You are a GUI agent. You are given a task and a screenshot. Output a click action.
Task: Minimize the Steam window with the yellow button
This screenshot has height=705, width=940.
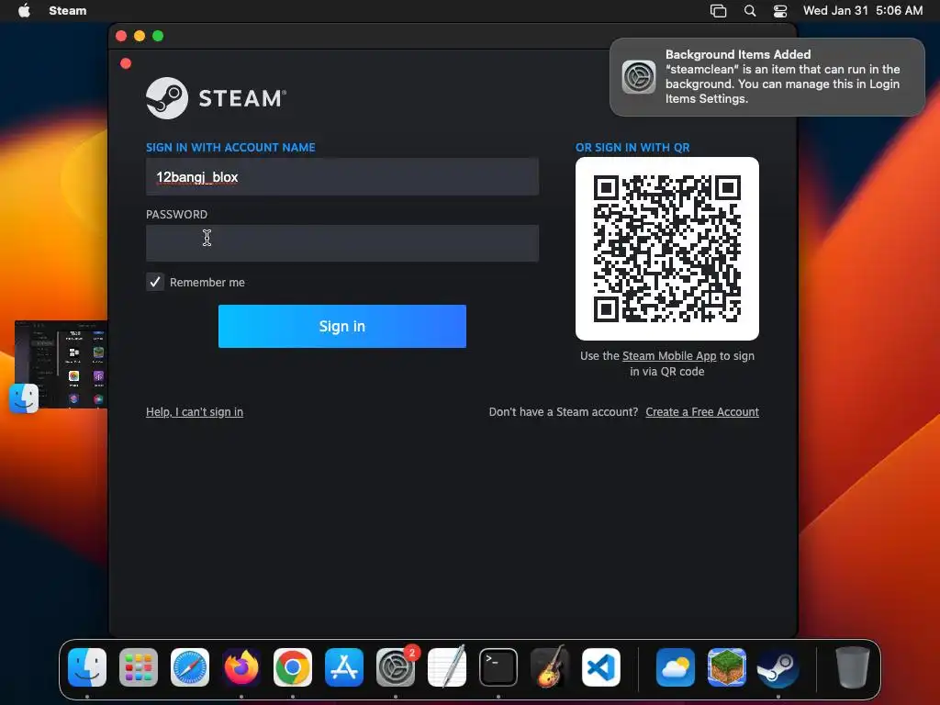pyautogui.click(x=140, y=36)
